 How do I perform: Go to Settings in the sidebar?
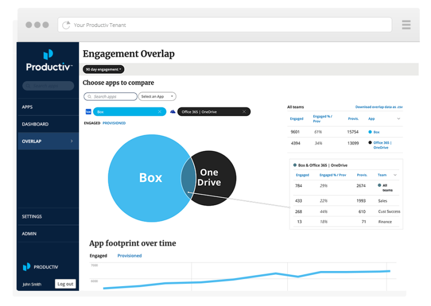tap(32, 217)
